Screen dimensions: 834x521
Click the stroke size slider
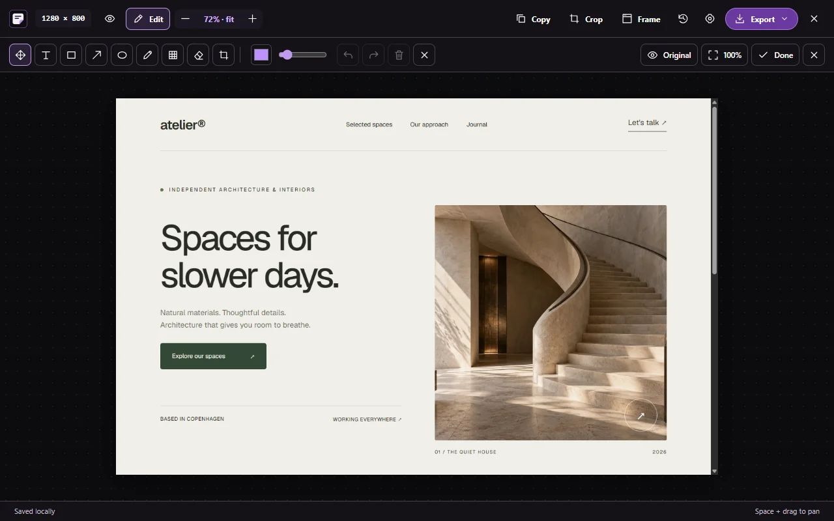coord(303,55)
